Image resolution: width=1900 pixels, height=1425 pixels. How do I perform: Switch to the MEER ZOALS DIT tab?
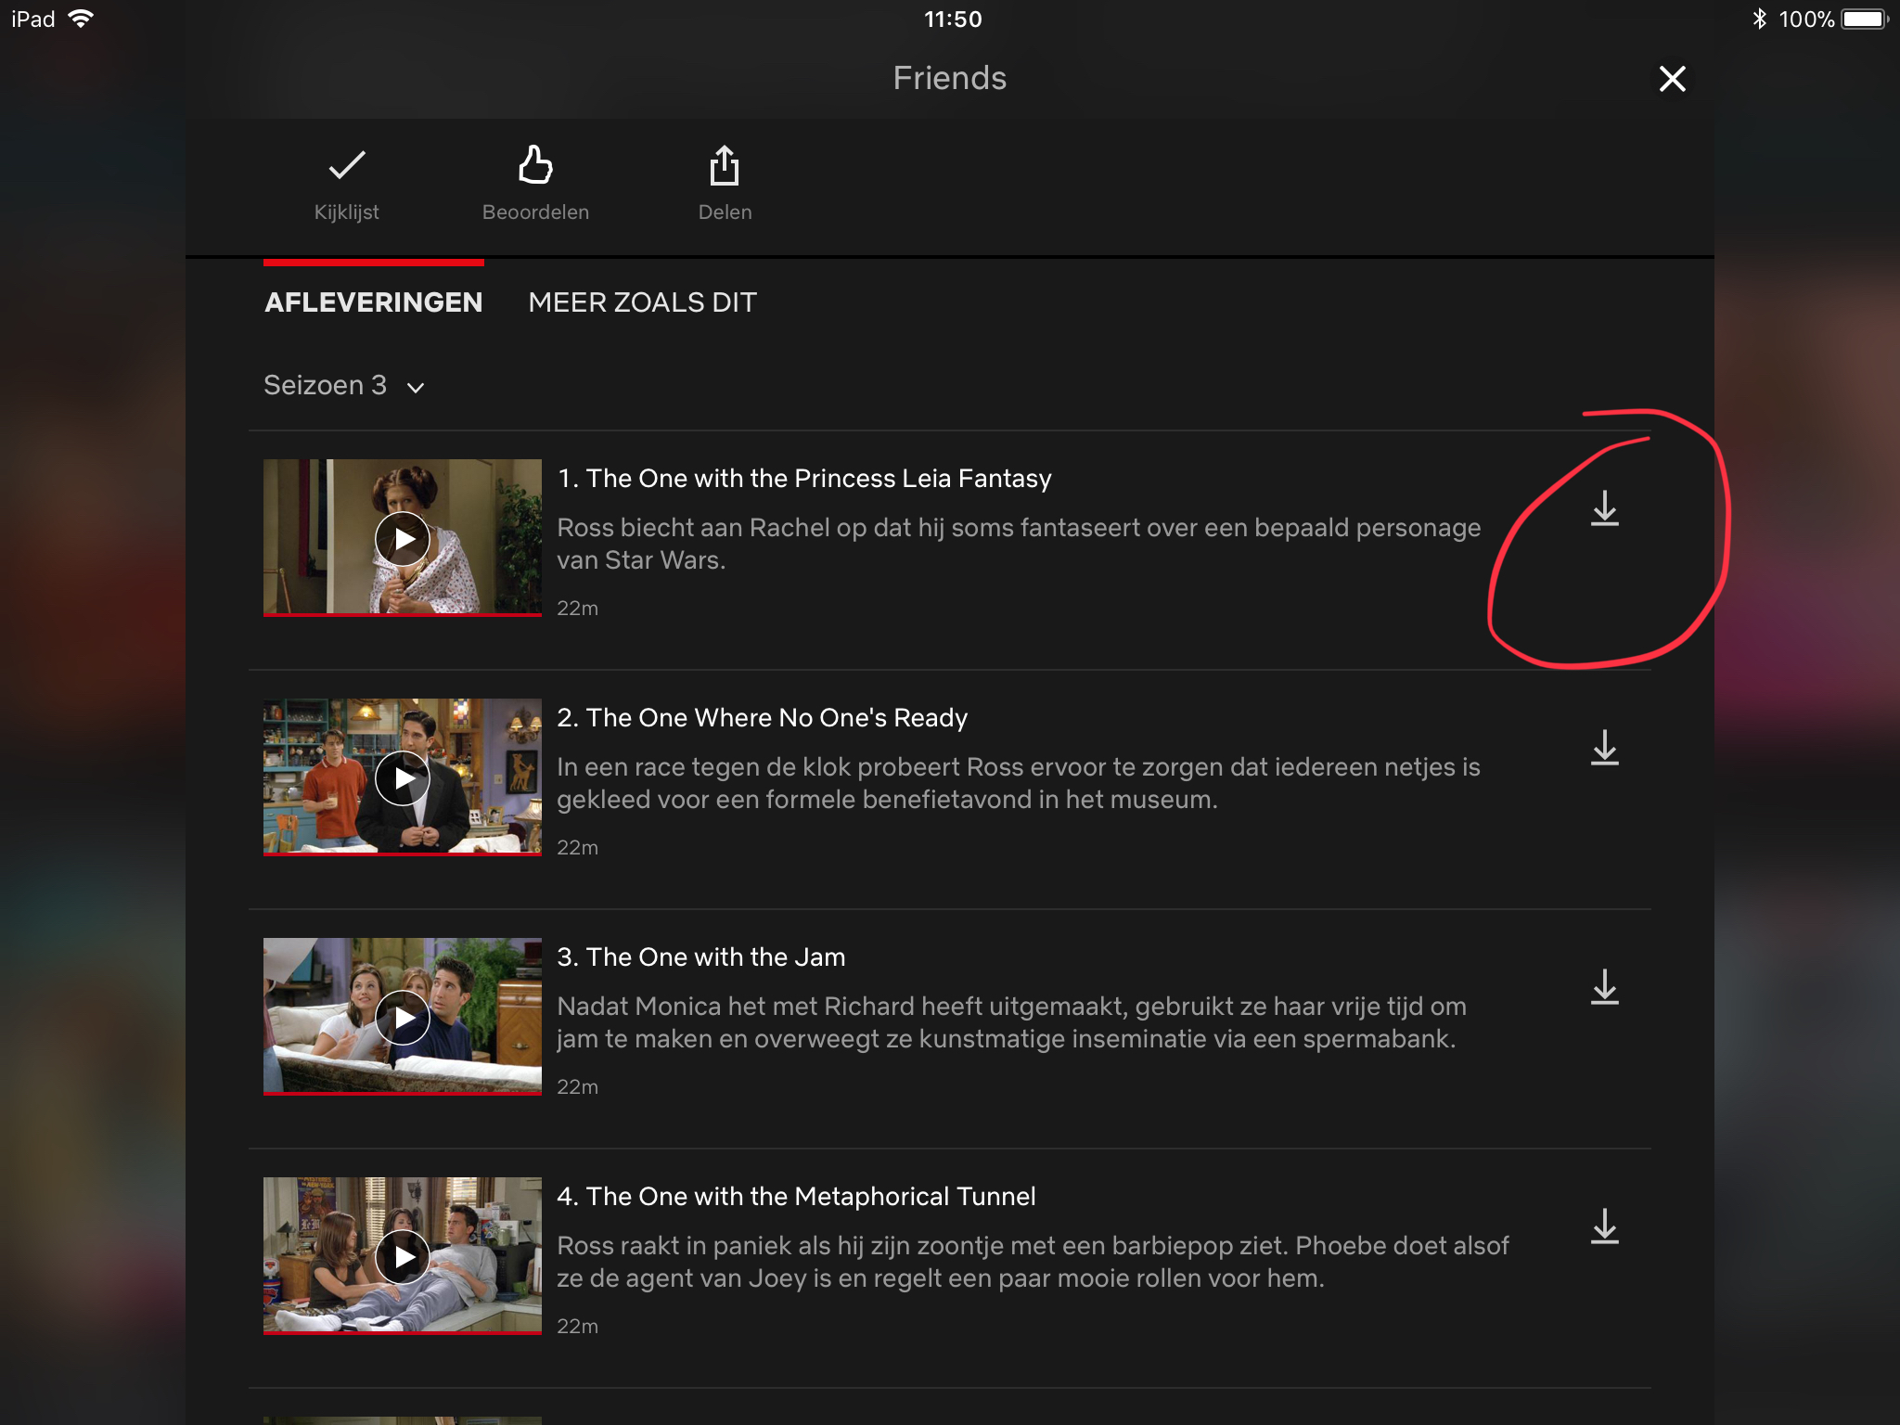click(642, 302)
